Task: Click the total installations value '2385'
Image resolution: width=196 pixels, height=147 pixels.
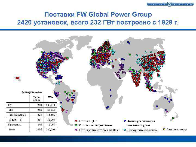Action: [x=39, y=130]
